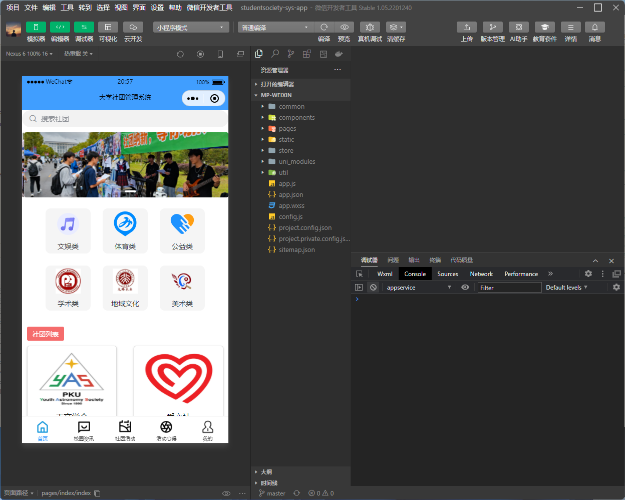Expand the uni_modules folder

[x=300, y=161]
